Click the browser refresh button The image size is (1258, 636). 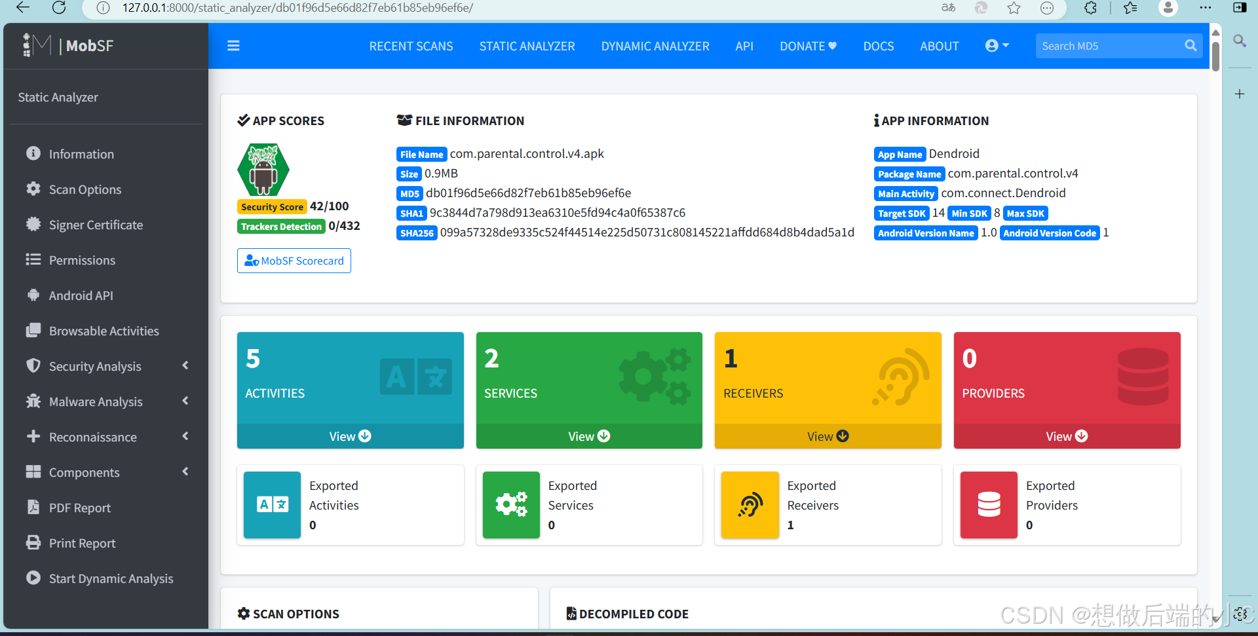(59, 8)
